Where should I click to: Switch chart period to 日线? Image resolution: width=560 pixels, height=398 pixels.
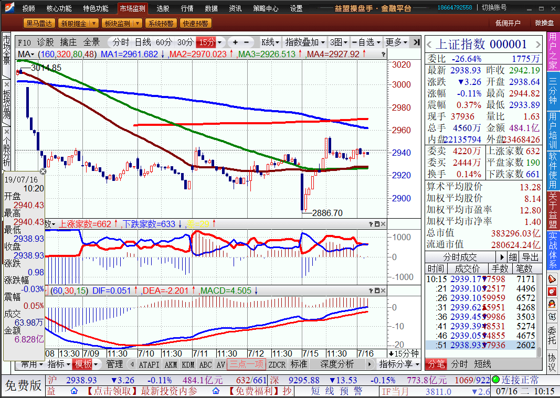[x=143, y=42]
